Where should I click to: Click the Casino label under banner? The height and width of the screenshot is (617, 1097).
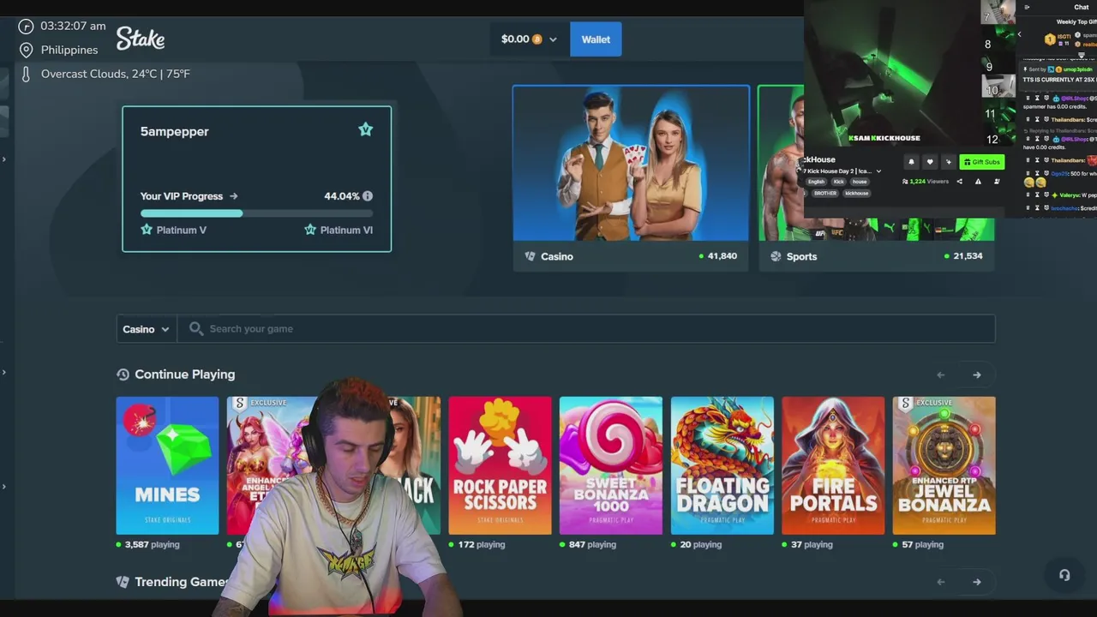coord(557,256)
